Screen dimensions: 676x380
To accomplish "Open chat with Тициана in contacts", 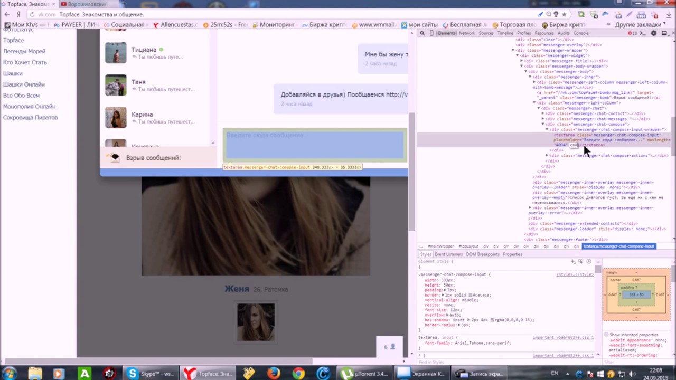I will pyautogui.click(x=156, y=53).
